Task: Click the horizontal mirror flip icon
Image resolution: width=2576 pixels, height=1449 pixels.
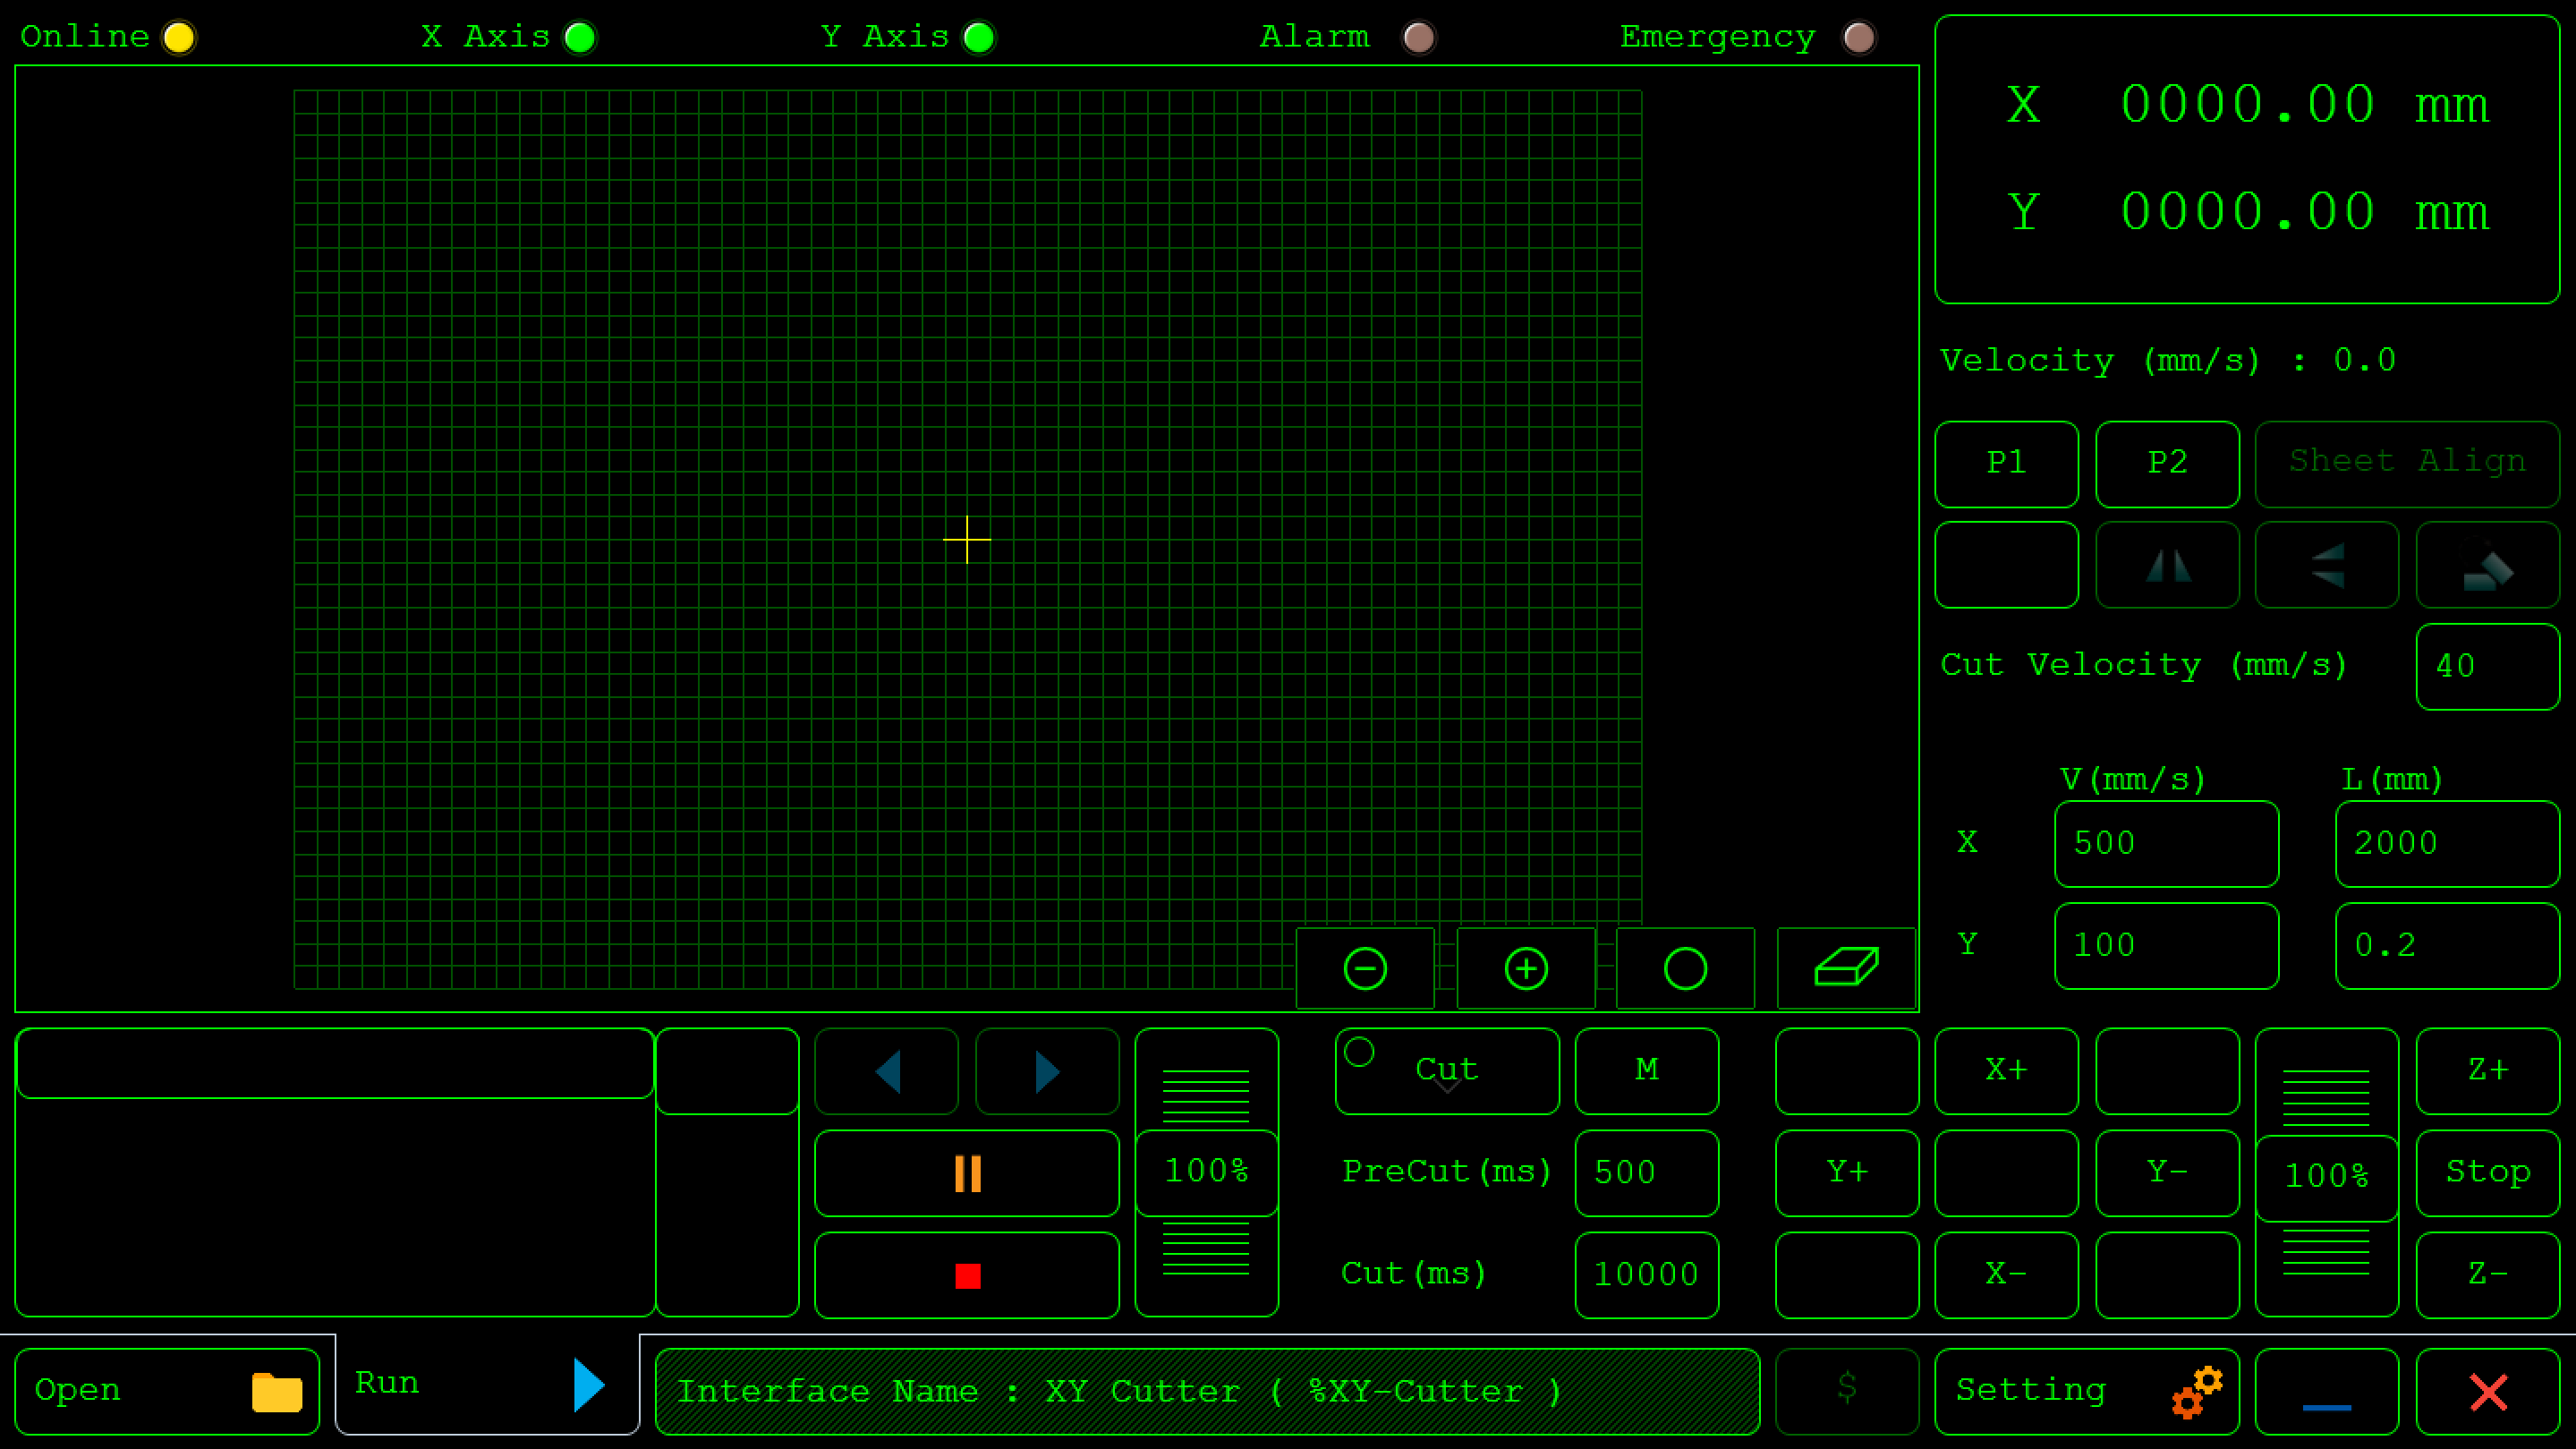Action: click(x=2167, y=565)
